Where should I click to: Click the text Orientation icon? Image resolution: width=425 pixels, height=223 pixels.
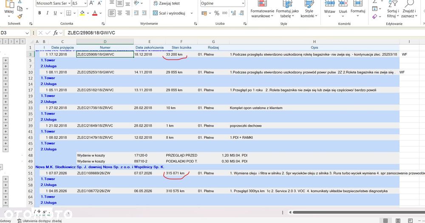(136, 3)
